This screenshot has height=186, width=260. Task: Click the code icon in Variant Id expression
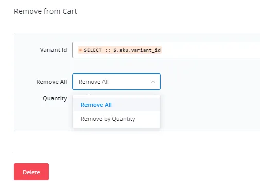tap(80, 50)
